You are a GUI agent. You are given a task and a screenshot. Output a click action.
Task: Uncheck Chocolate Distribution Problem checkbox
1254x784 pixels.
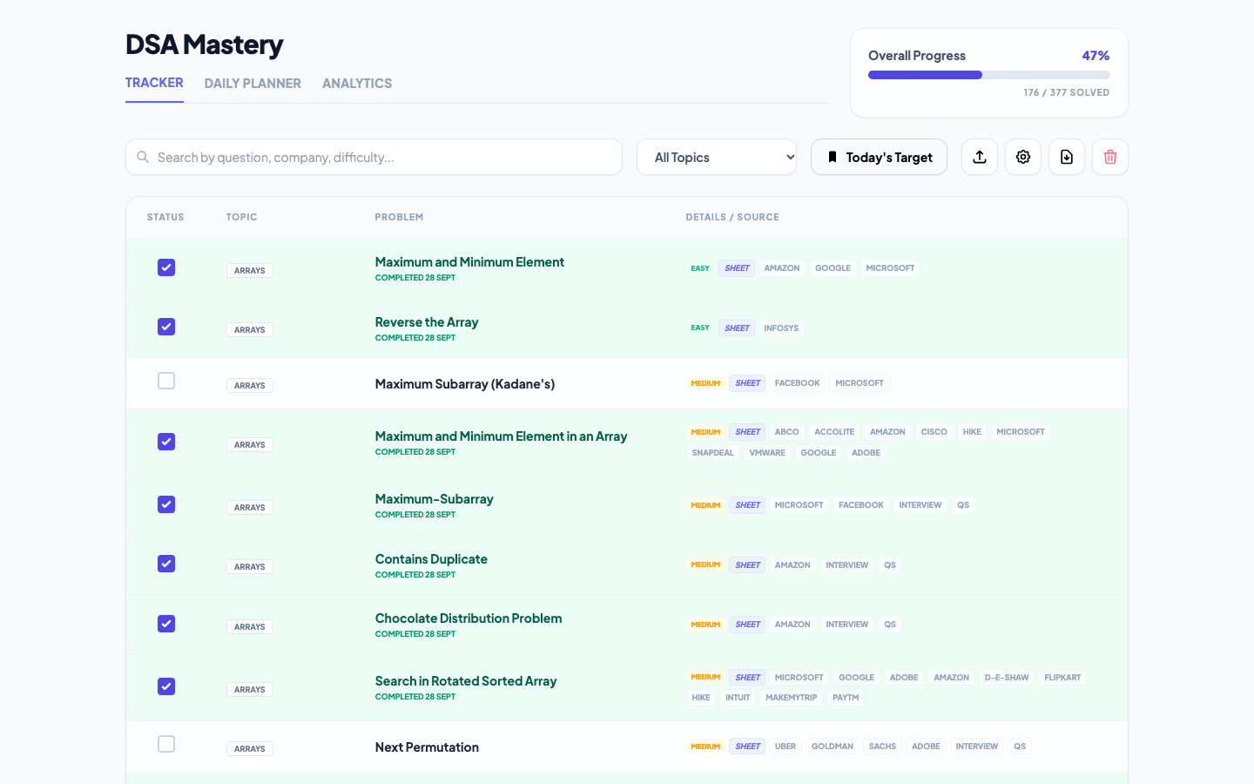pyautogui.click(x=166, y=624)
